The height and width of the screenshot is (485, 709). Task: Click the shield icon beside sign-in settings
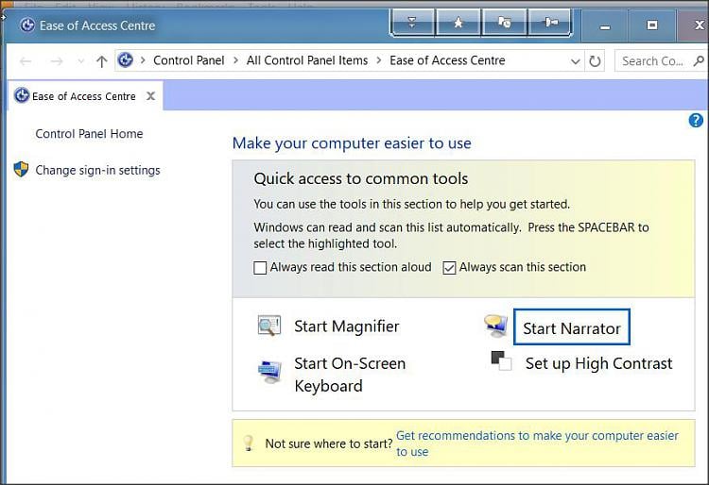coord(21,170)
